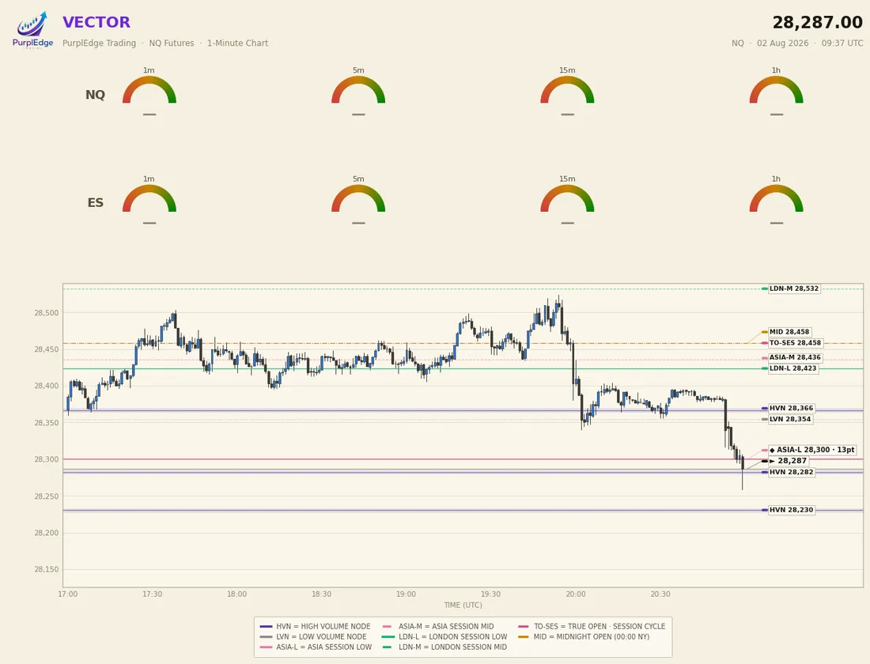The height and width of the screenshot is (664, 870).
Task: Click the ES 5m gauge
Action: (x=358, y=198)
